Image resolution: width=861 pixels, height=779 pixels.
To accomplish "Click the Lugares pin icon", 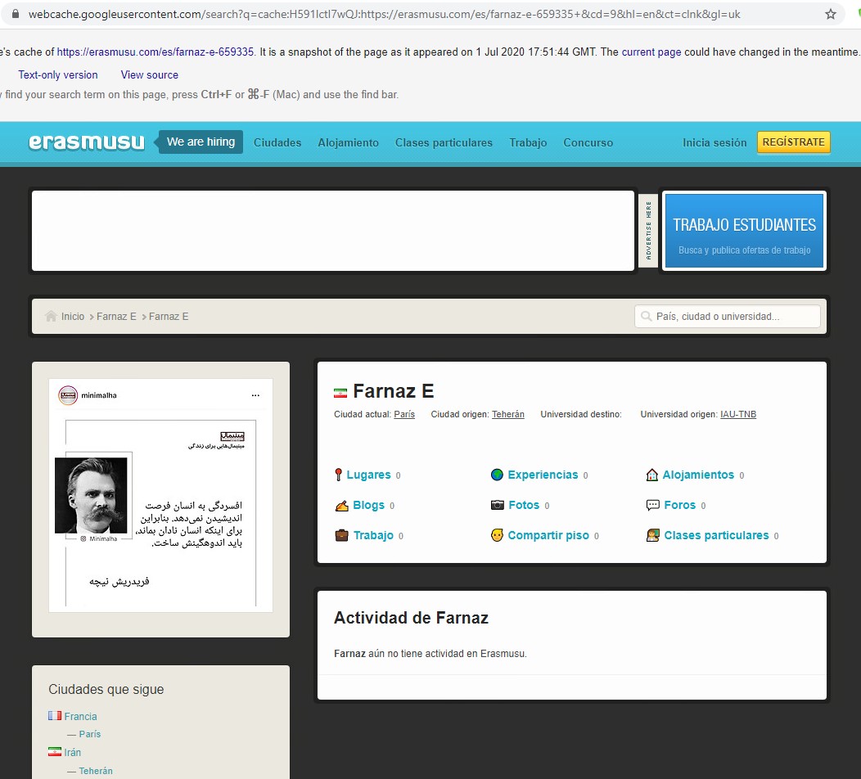I will pyautogui.click(x=338, y=475).
